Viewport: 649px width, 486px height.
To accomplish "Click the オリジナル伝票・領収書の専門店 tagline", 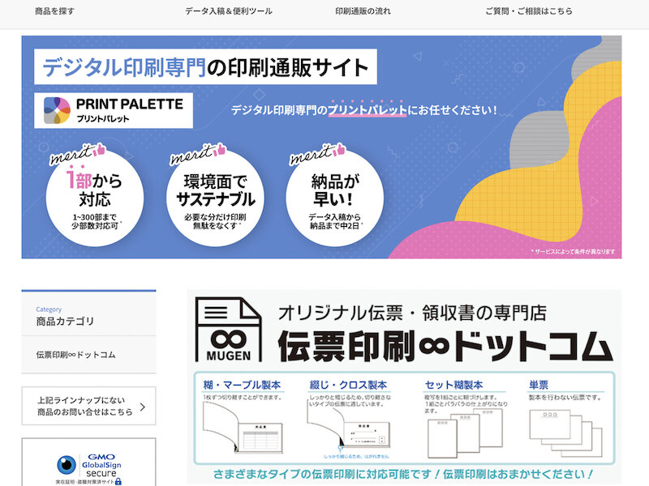I will click(x=412, y=313).
